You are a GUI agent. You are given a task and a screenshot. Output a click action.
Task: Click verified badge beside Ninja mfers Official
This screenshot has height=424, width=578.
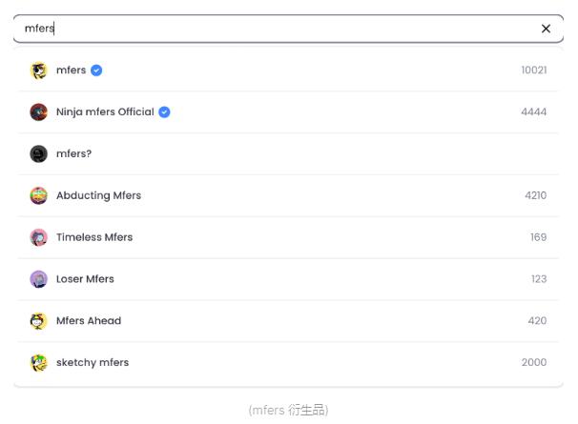click(x=164, y=112)
